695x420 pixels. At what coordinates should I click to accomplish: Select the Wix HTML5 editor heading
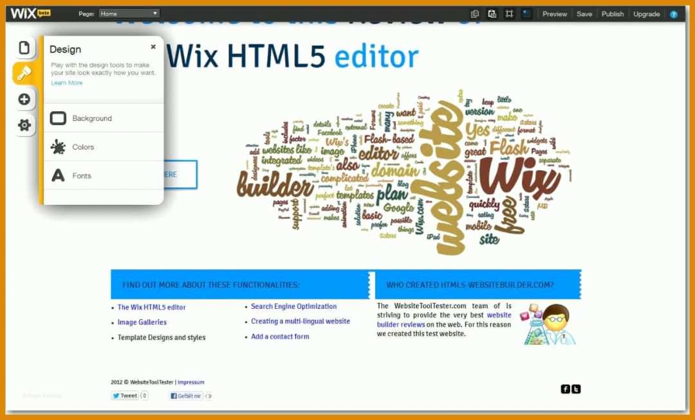(x=293, y=57)
